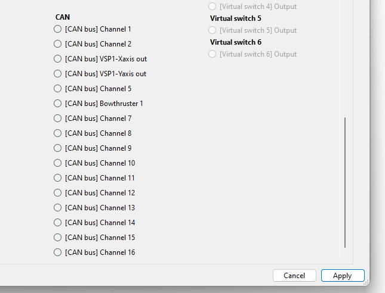
Task: Click the Apply button
Action: point(343,276)
